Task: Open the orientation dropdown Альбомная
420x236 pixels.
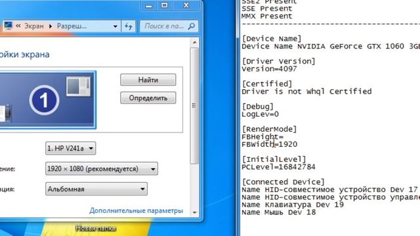Action: pos(96,189)
